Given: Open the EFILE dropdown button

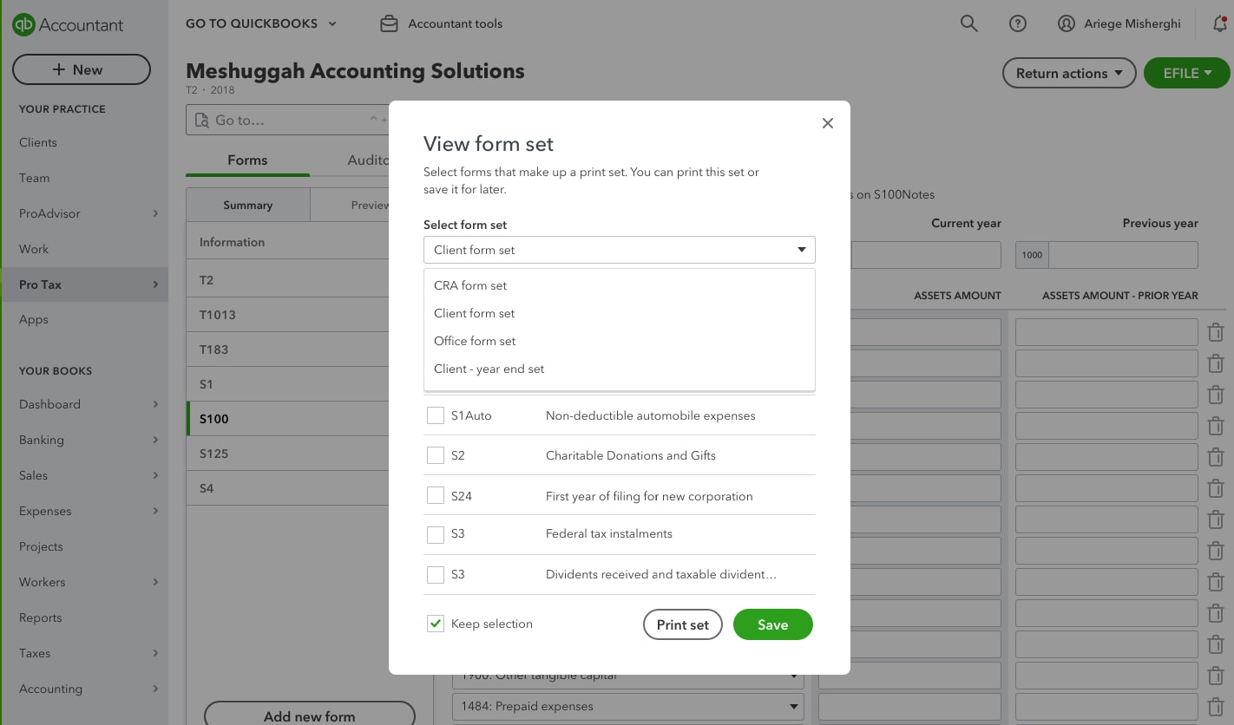Looking at the screenshot, I should pos(1187,74).
